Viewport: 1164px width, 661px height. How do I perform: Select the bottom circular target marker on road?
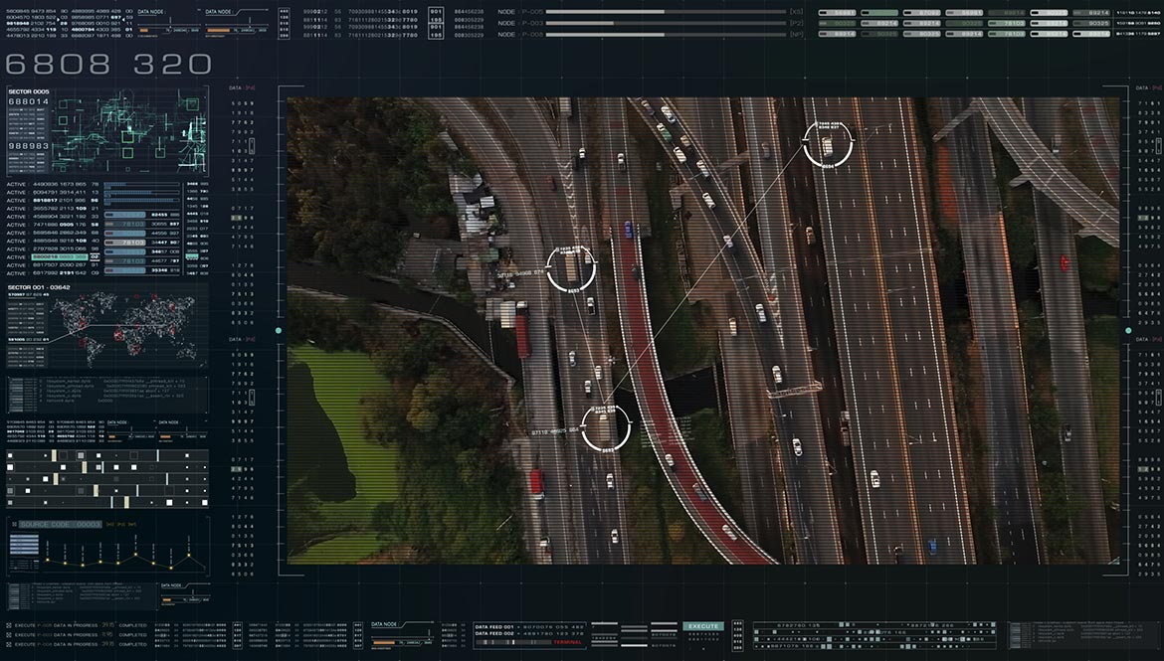click(x=606, y=427)
